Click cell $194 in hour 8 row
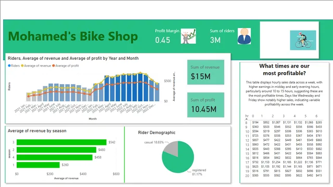 (x=255, y=123)
